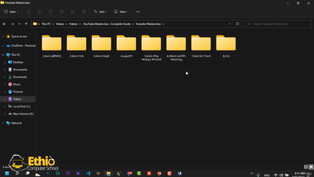
Task: Select the folder numbered 4
Action: coord(126,46)
